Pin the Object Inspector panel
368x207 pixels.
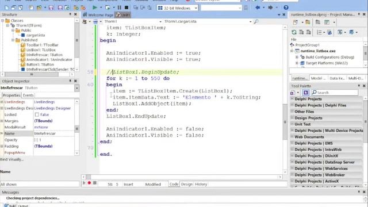click(70, 80)
